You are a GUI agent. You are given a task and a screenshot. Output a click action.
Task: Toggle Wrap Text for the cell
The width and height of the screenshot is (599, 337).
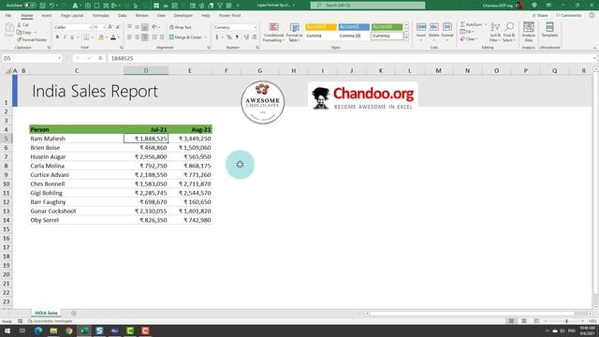[x=181, y=27]
